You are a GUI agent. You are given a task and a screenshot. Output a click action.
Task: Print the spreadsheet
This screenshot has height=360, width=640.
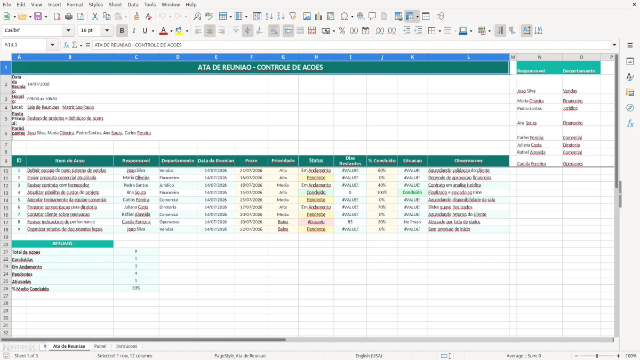[69, 17]
